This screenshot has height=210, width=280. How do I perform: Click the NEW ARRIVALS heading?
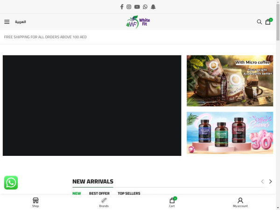pyautogui.click(x=93, y=182)
